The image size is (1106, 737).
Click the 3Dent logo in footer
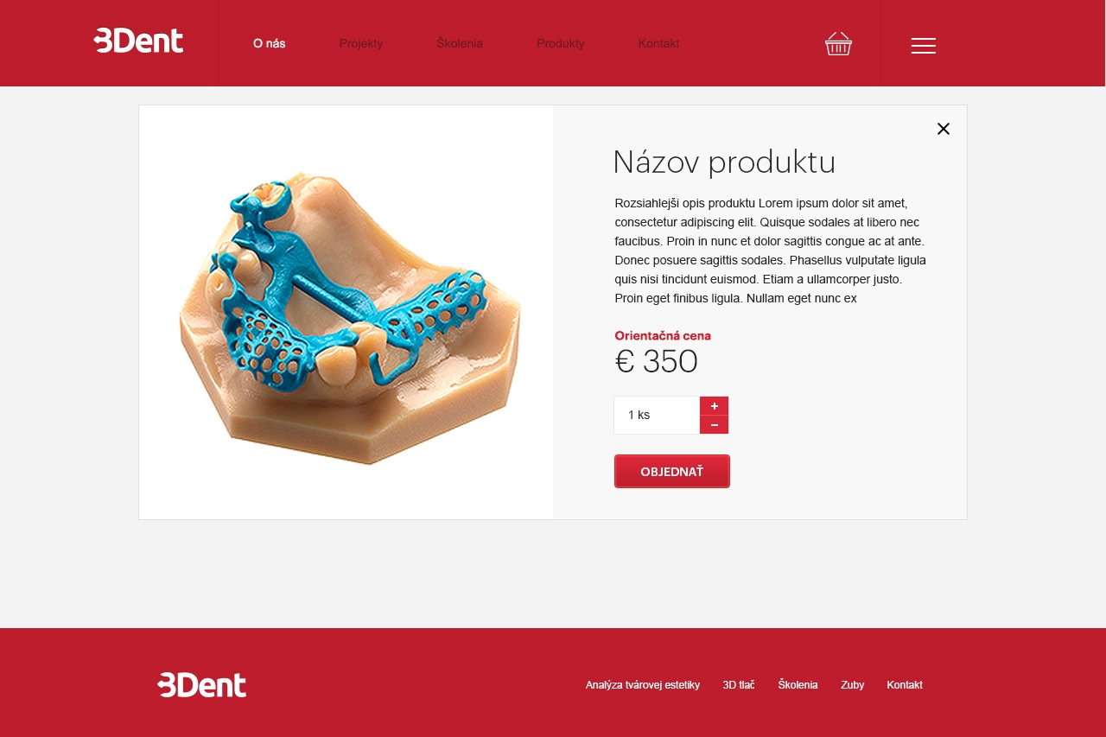coord(202,684)
